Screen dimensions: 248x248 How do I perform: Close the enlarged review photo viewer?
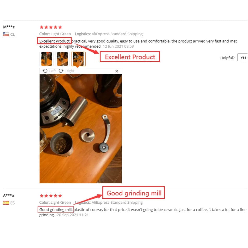coord(117,71)
